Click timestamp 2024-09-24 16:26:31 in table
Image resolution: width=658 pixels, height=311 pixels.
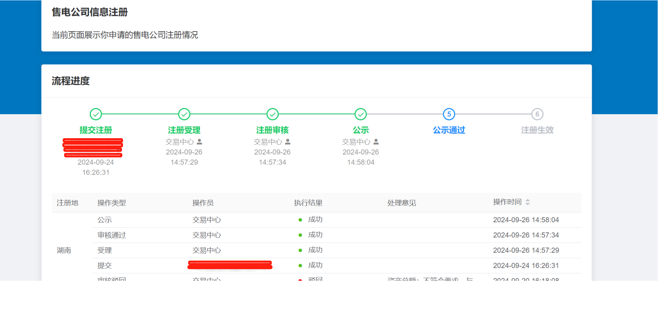click(526, 265)
